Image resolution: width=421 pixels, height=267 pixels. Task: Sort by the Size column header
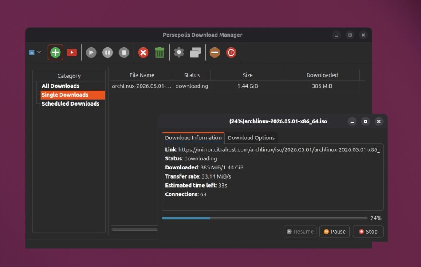pyautogui.click(x=248, y=75)
